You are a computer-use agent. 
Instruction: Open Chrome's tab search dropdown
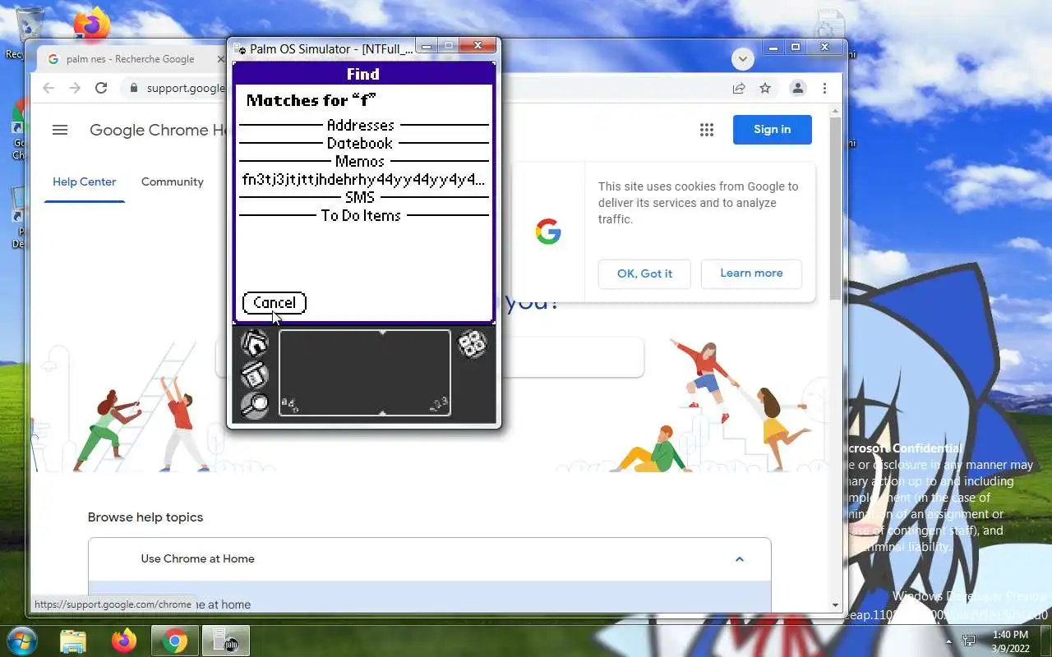tap(743, 59)
